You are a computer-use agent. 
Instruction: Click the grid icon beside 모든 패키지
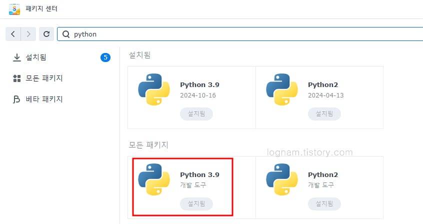[16, 78]
